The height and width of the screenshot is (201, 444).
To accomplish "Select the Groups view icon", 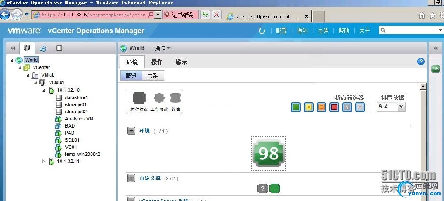I will pos(43,48).
